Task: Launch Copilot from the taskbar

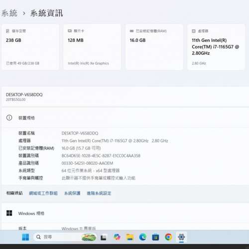Action: click(117, 237)
